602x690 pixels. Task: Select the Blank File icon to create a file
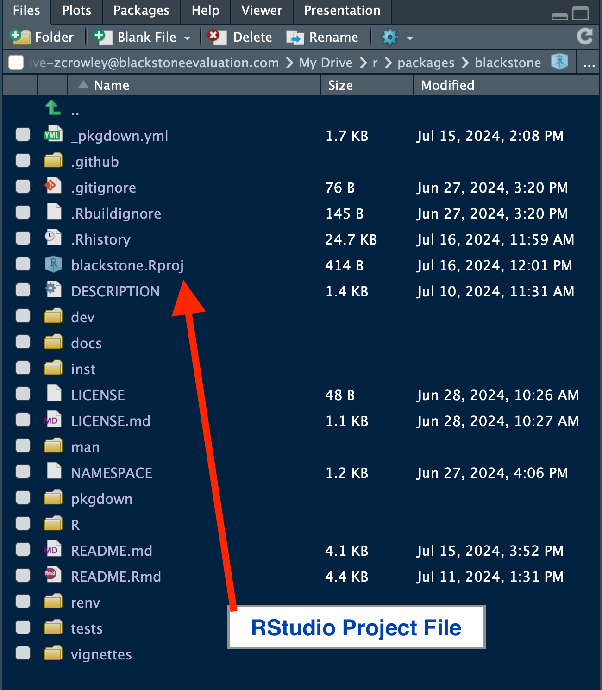point(103,37)
